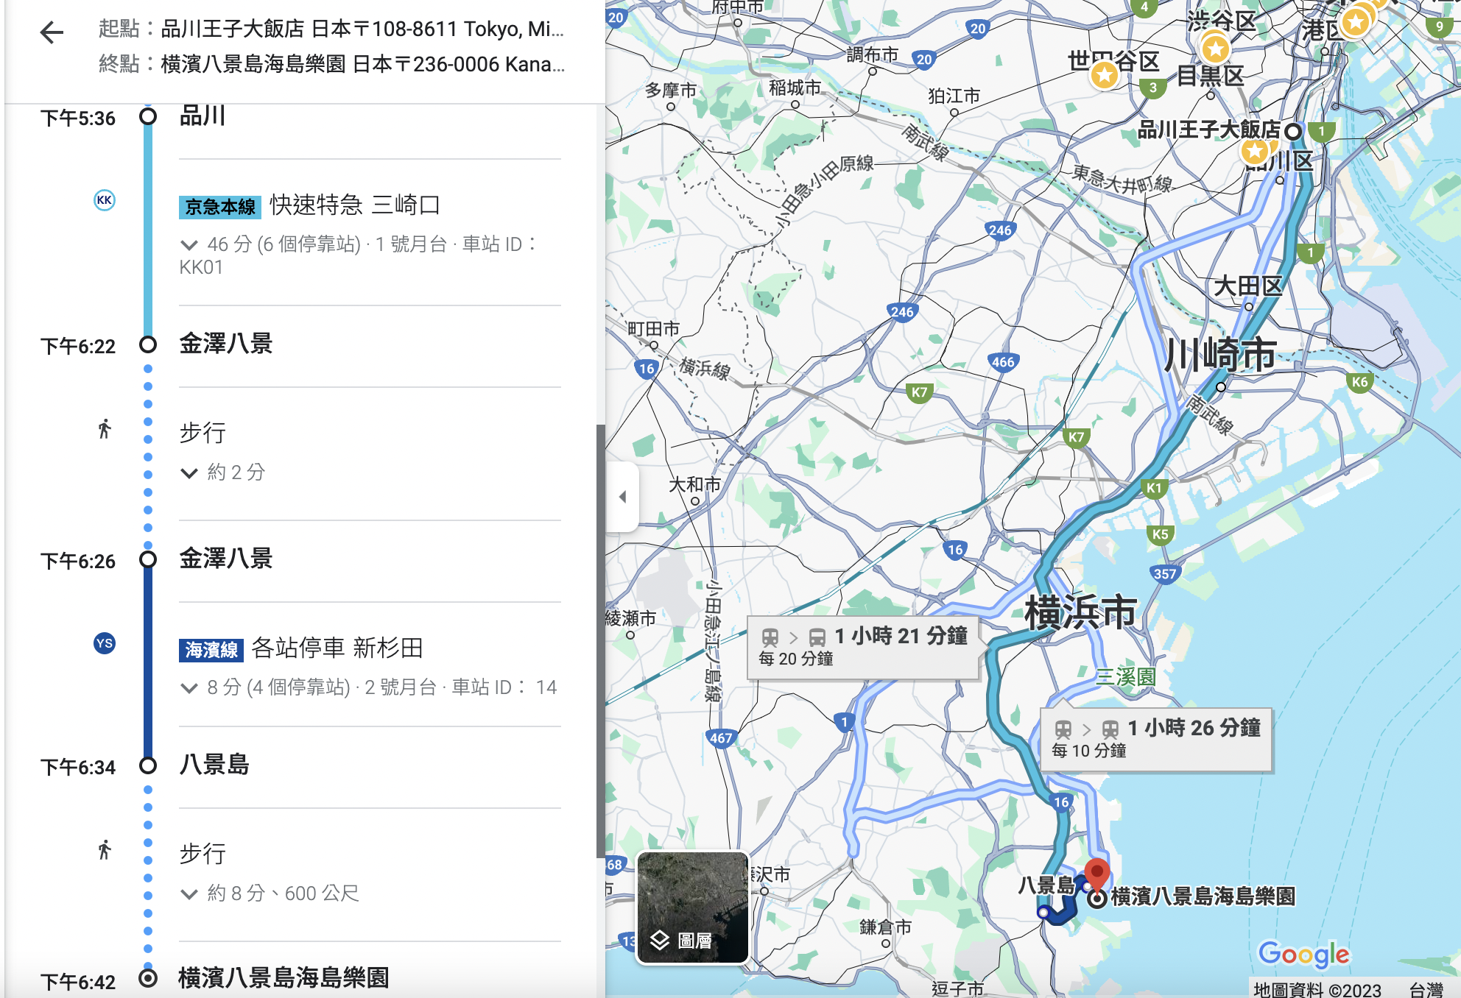Click the 橫濱八景島海島樂園 destination row
Image resolution: width=1461 pixels, height=998 pixels.
pyautogui.click(x=284, y=977)
